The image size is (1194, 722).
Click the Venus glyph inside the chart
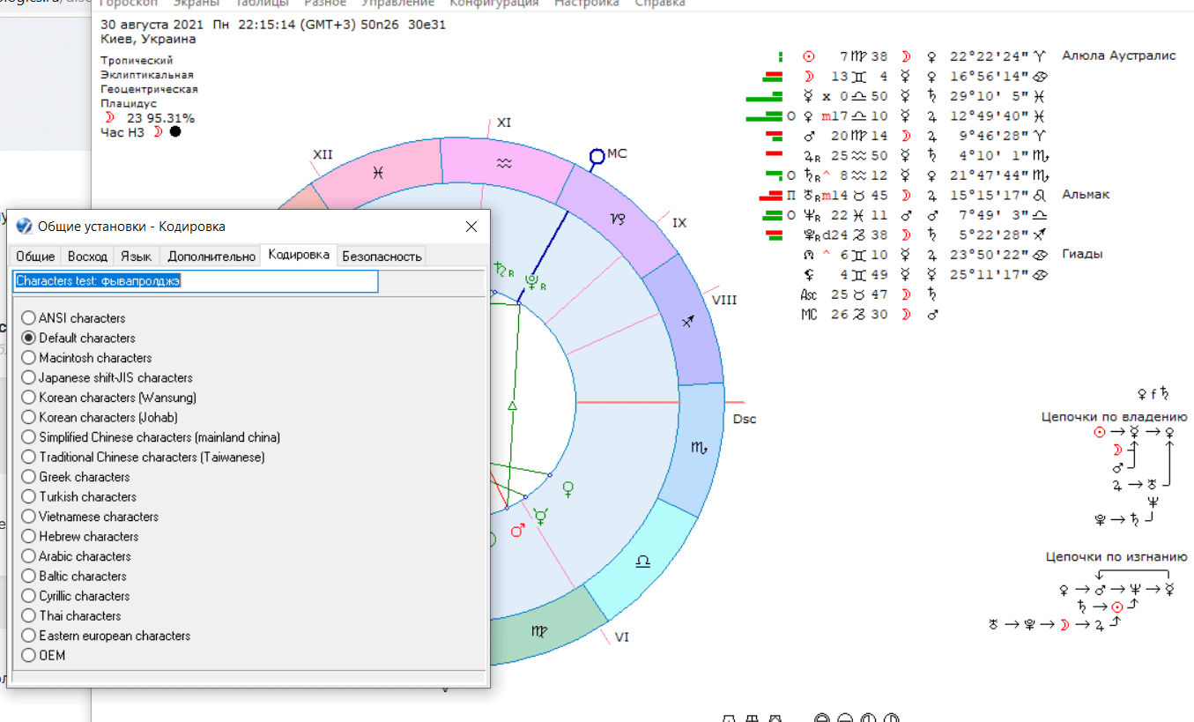point(570,487)
